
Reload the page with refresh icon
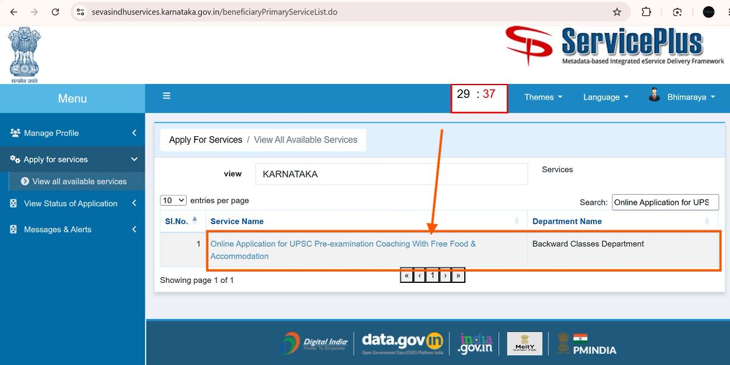coord(55,12)
